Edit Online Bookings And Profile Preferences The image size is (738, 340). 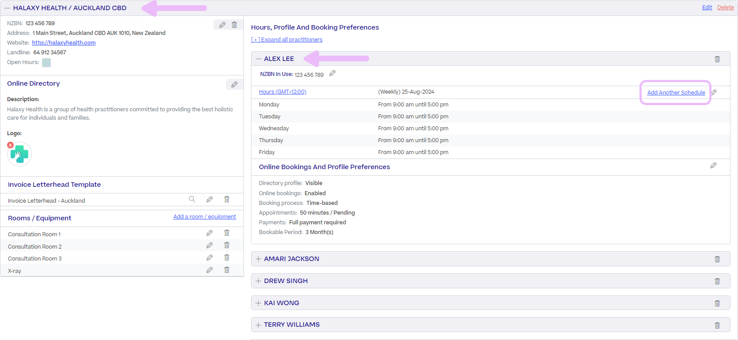pos(713,166)
